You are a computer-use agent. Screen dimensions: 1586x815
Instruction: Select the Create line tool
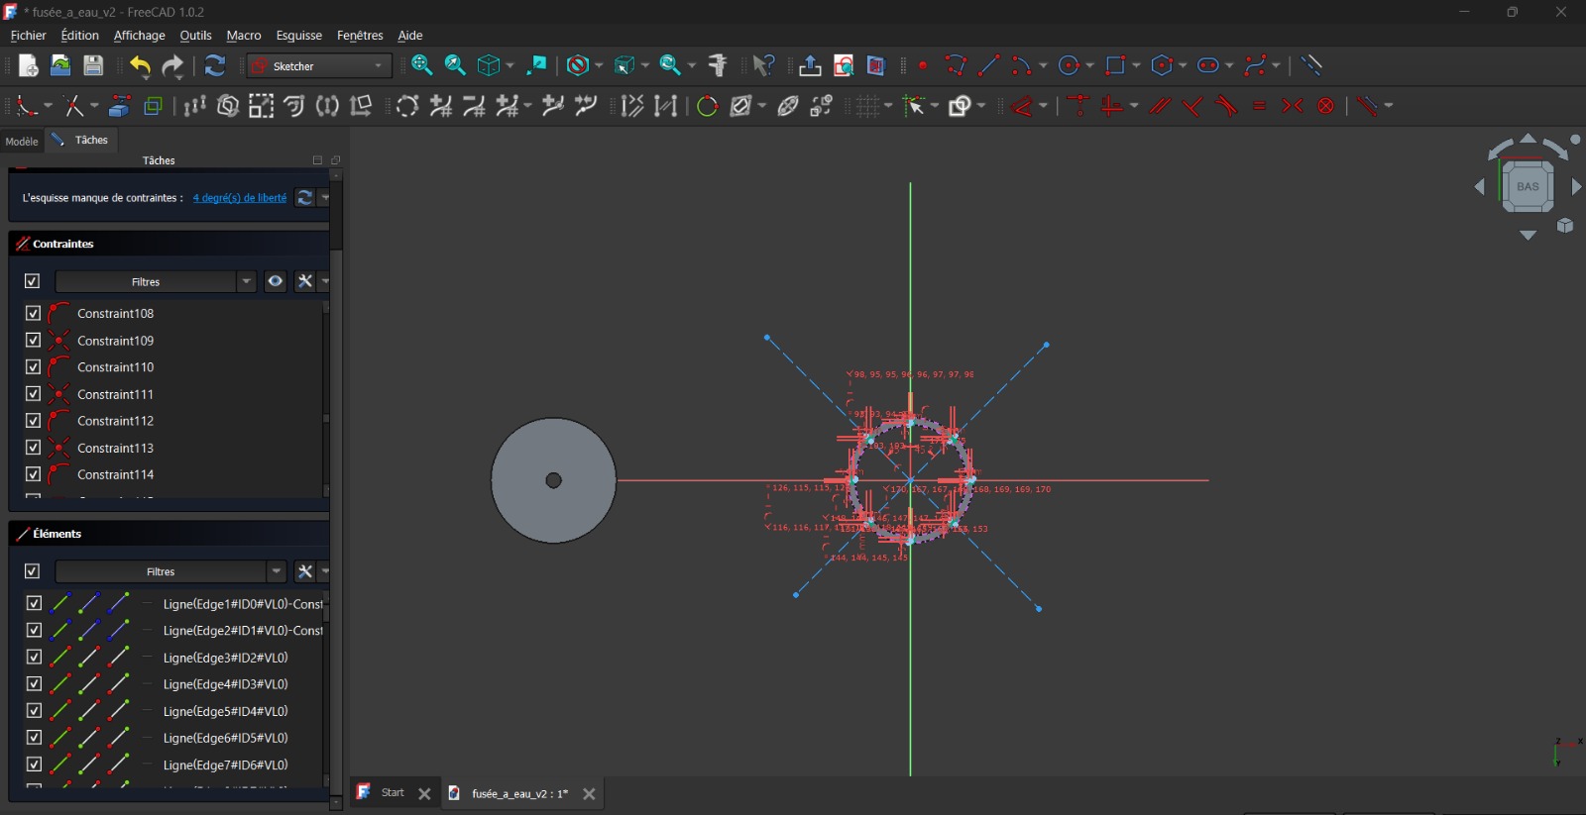tap(988, 66)
